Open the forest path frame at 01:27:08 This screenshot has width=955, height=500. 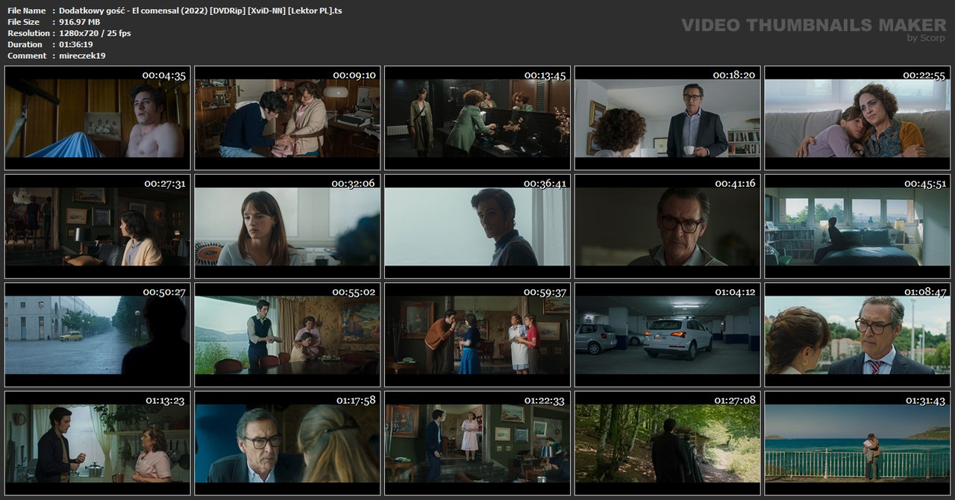(667, 443)
